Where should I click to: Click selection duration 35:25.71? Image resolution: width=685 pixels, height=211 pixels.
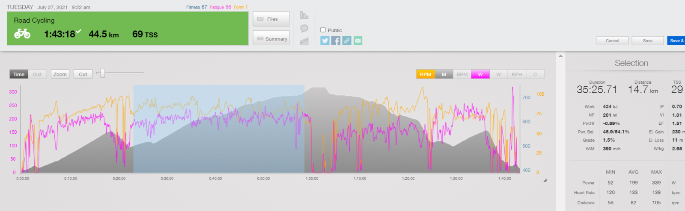pyautogui.click(x=597, y=90)
